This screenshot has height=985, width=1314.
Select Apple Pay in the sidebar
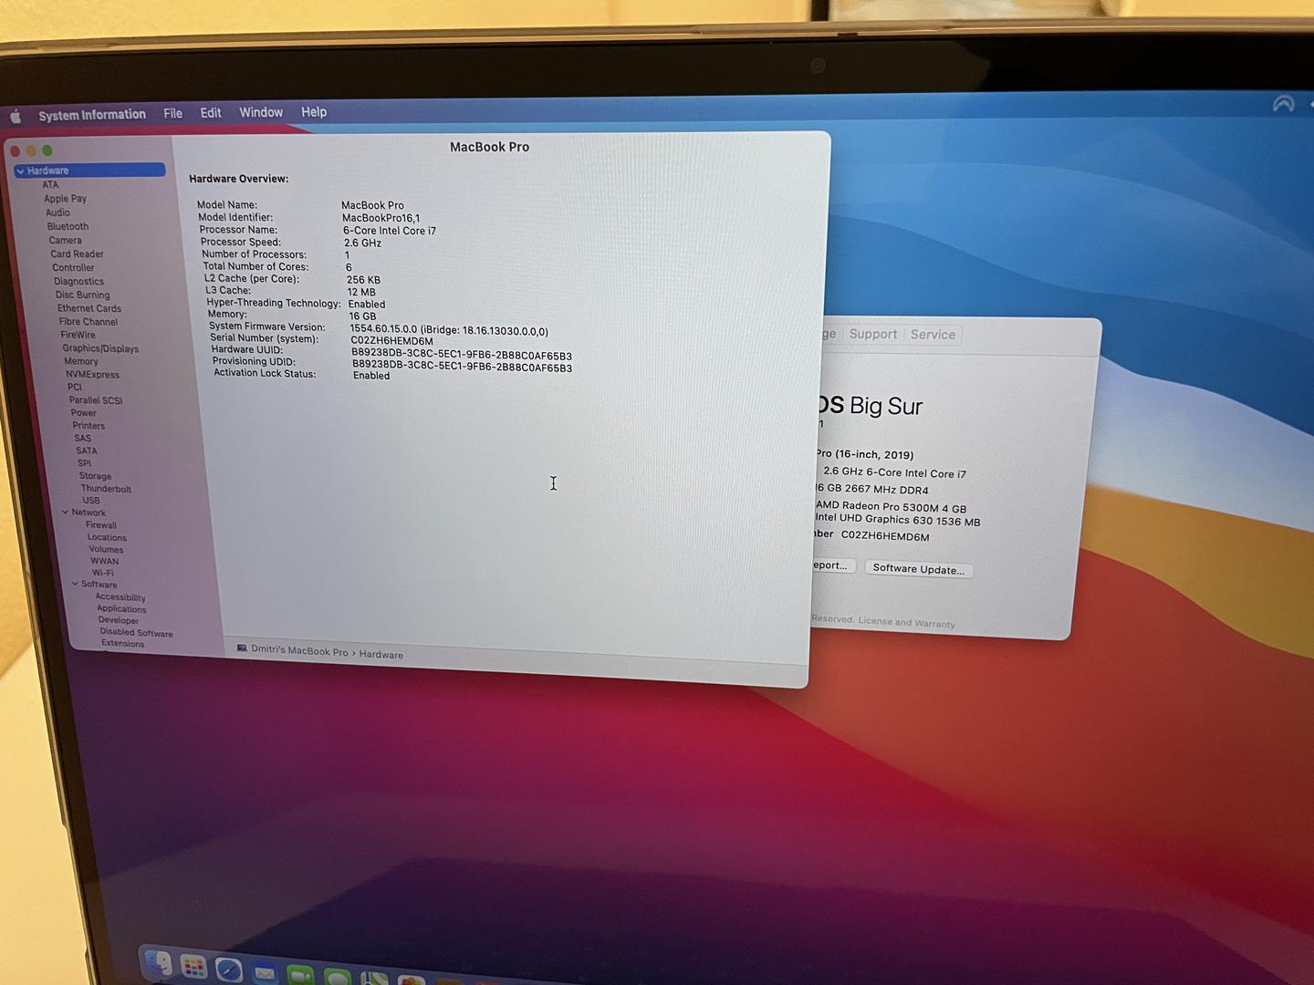[x=66, y=198]
